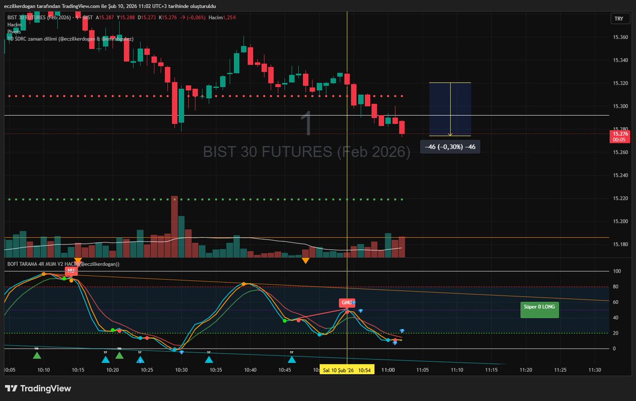Click the Süper 0 LONG green label
The image size is (636, 401).
pyautogui.click(x=539, y=310)
